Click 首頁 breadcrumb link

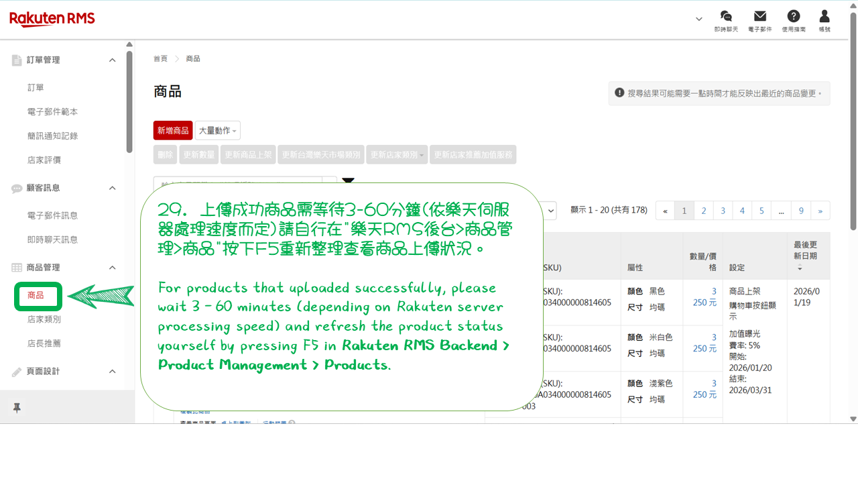click(160, 59)
